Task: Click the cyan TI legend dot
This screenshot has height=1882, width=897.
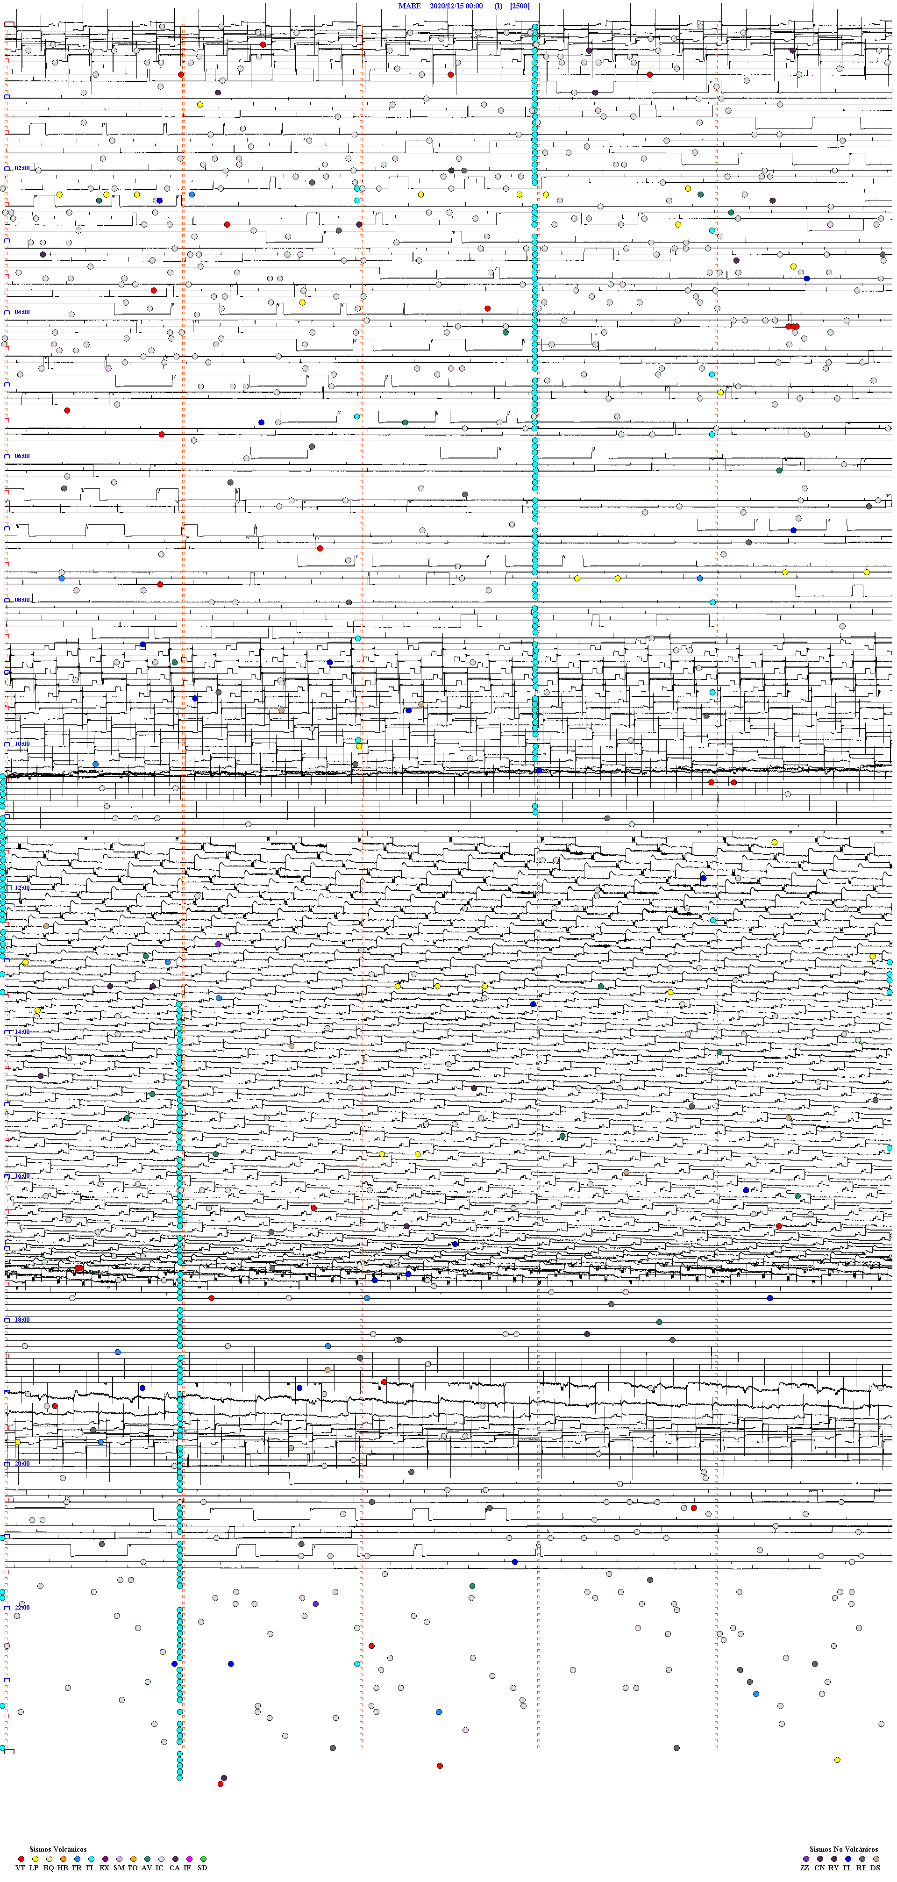Action: click(x=91, y=1860)
